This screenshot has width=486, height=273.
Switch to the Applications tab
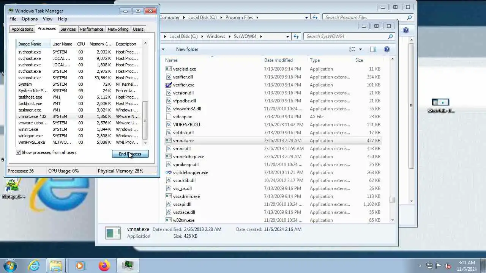click(22, 29)
